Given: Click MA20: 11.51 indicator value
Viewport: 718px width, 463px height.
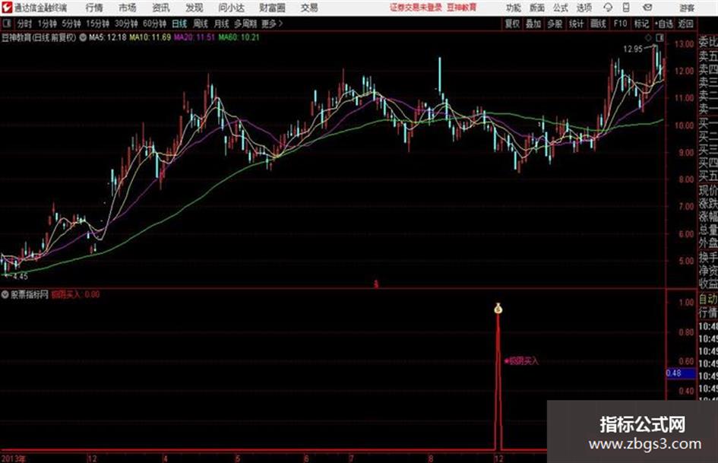Looking at the screenshot, I should [x=195, y=37].
